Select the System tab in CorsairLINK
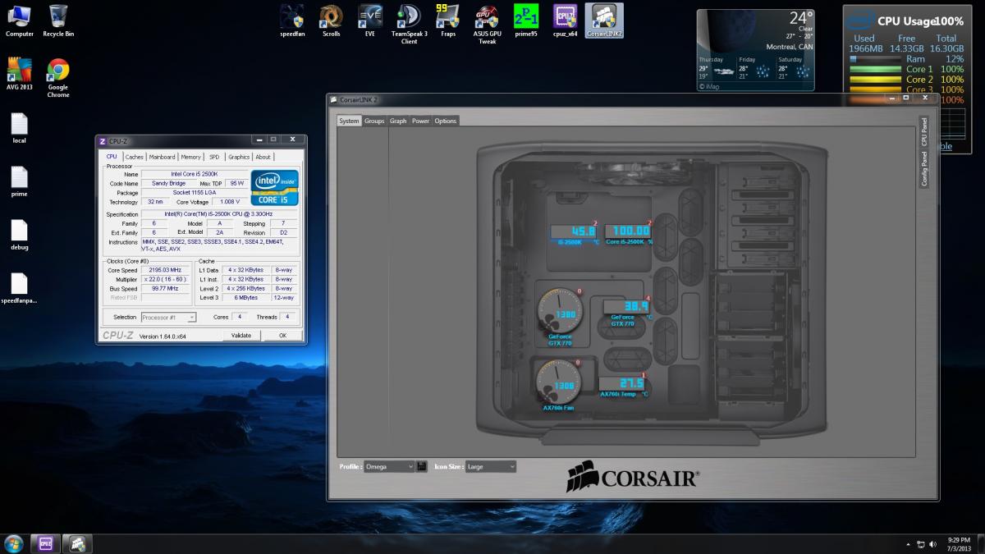This screenshot has width=985, height=554. (x=349, y=121)
